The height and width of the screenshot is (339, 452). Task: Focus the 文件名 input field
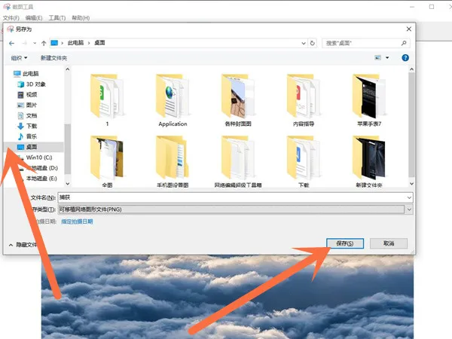pyautogui.click(x=235, y=197)
